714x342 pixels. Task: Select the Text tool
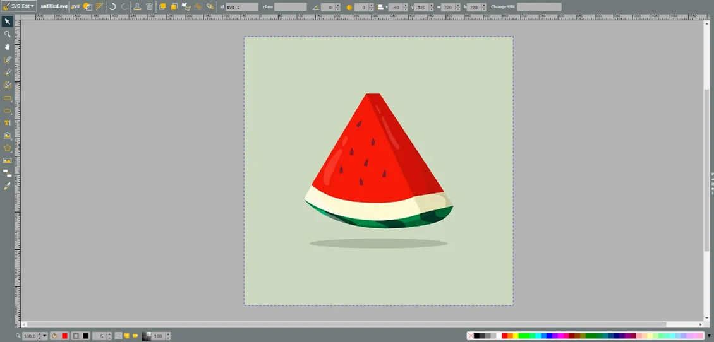(x=8, y=123)
